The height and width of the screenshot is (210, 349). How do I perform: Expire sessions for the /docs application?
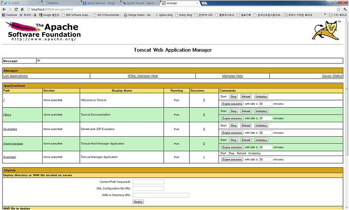[x=232, y=118]
